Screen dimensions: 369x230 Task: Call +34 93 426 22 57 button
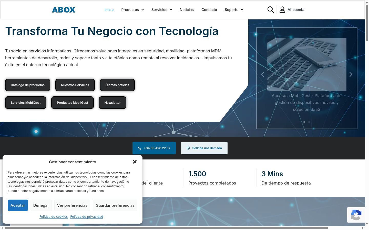[154, 148]
